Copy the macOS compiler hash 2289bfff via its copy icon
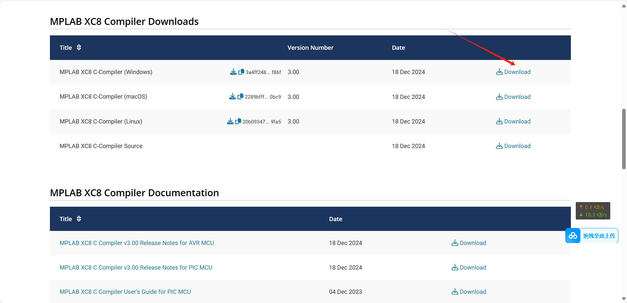This screenshot has width=627, height=303. [240, 96]
